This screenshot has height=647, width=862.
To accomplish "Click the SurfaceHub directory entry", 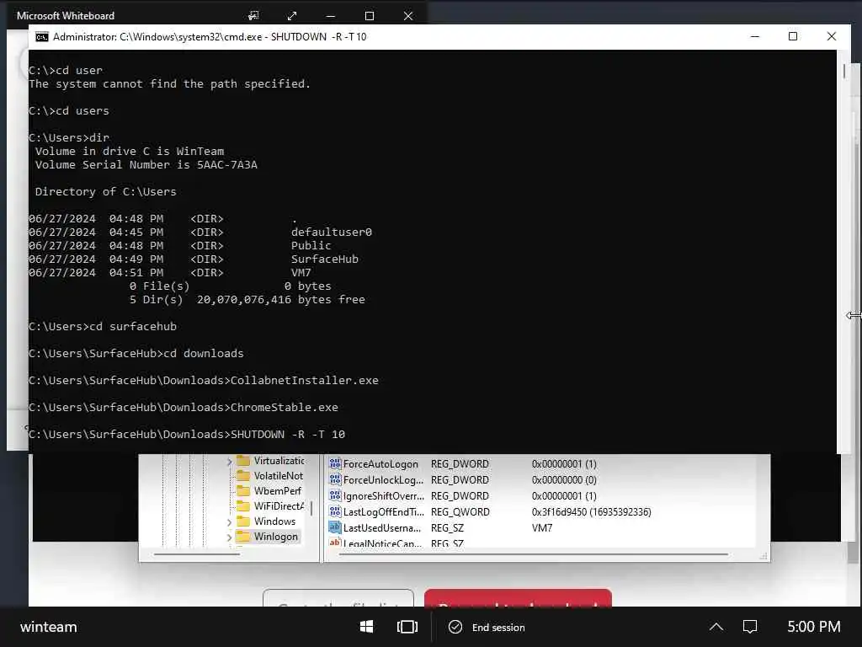I will (x=324, y=259).
